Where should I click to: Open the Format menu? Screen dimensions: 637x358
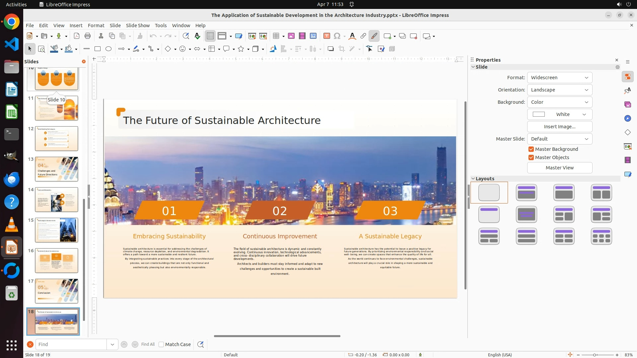[96, 26]
